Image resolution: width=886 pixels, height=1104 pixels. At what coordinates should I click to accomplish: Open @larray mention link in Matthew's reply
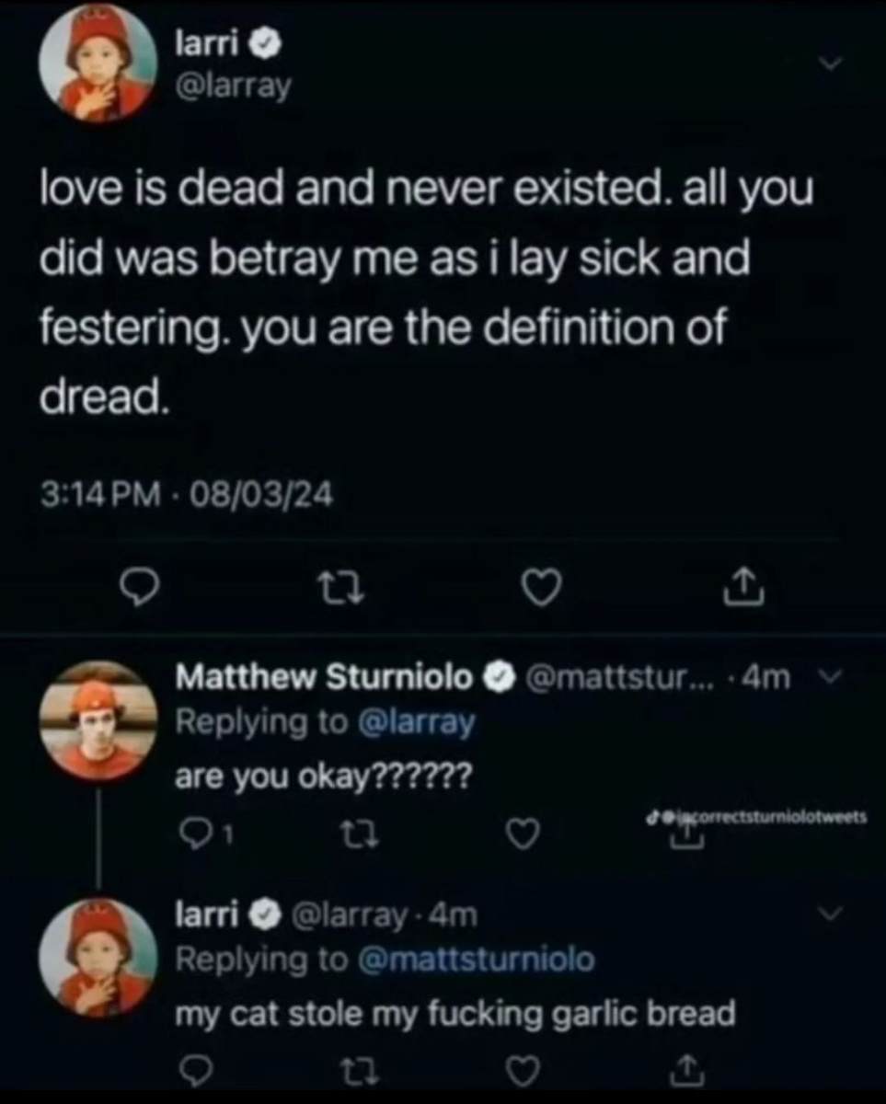(x=414, y=723)
